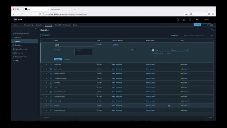Click the filter icon beside search field
227x128 pixels.
(x=212, y=36)
